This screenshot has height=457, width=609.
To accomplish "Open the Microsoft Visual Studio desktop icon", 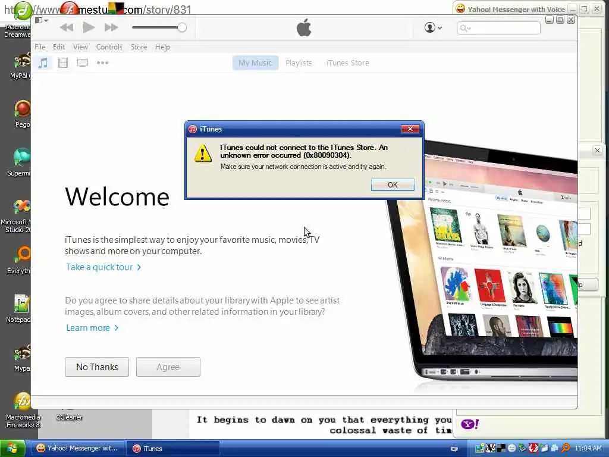I will pos(16,216).
